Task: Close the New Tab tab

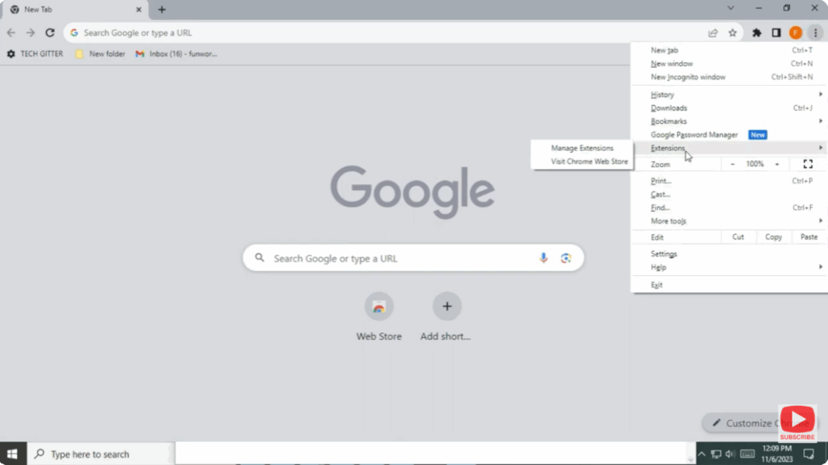Action: coord(138,10)
